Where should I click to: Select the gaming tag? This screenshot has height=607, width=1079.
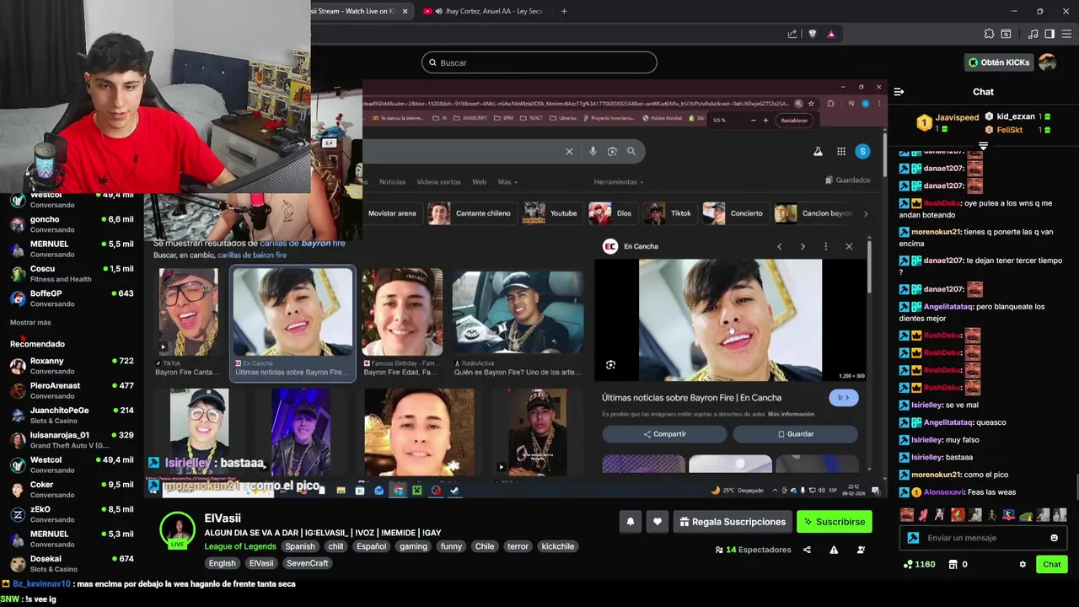point(413,546)
